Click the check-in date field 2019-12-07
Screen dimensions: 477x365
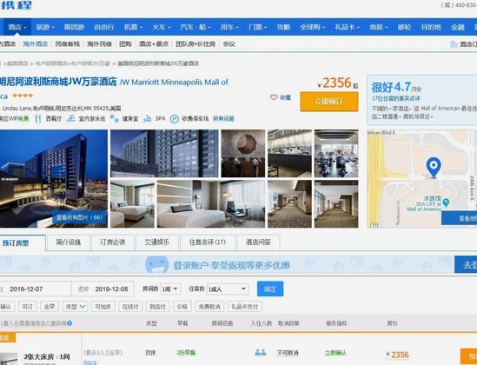[x=36, y=289]
